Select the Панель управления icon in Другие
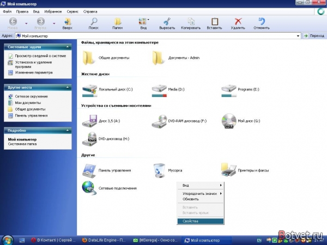327x245 pixels. tap(89, 170)
